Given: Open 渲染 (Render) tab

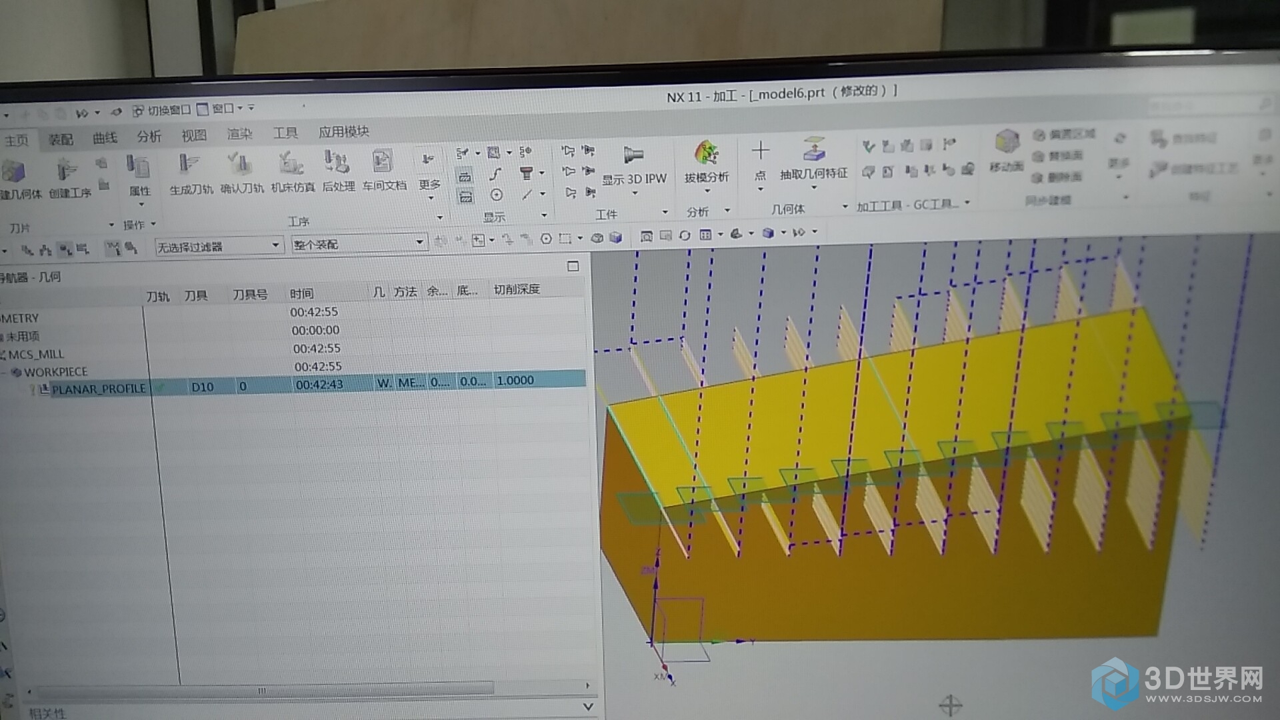Looking at the screenshot, I should [239, 134].
